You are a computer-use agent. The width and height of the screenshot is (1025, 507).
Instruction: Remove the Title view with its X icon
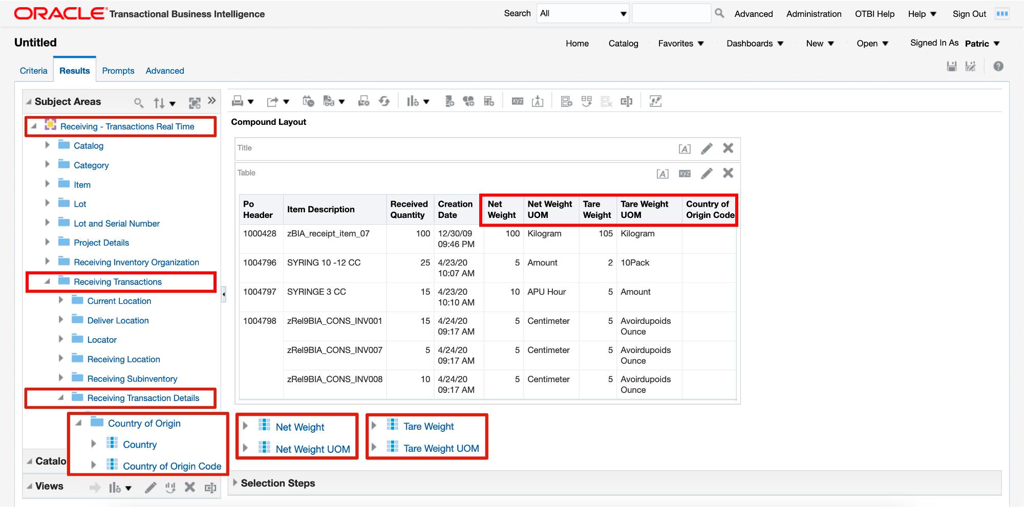(728, 148)
